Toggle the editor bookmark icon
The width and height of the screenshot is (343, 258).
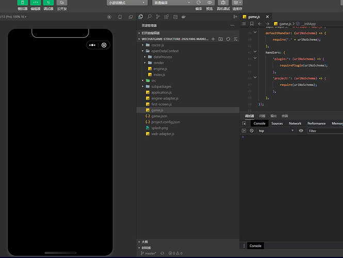[252, 24]
